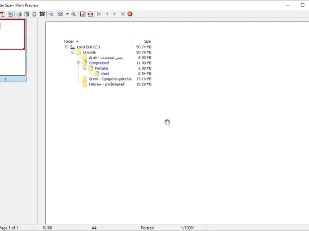Minimize the Print Preview window
This screenshot has width=309, height=231.
point(287,5)
